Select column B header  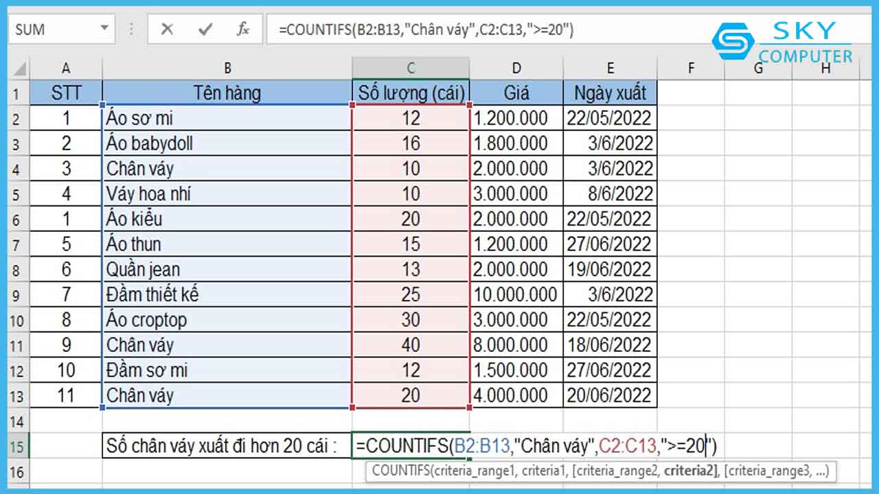(227, 68)
